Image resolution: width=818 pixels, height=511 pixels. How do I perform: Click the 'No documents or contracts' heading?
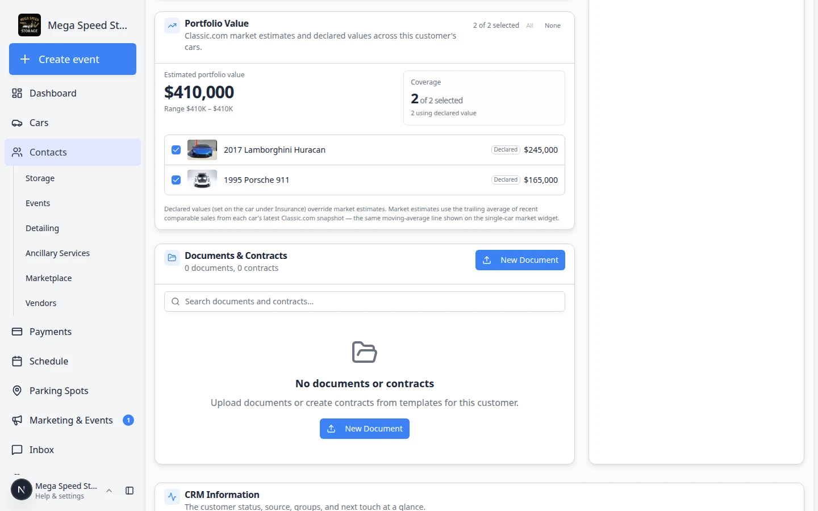click(x=365, y=384)
